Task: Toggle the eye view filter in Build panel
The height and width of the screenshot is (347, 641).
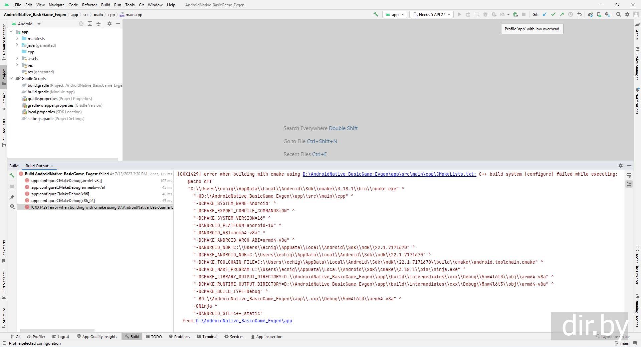Action: point(12,206)
